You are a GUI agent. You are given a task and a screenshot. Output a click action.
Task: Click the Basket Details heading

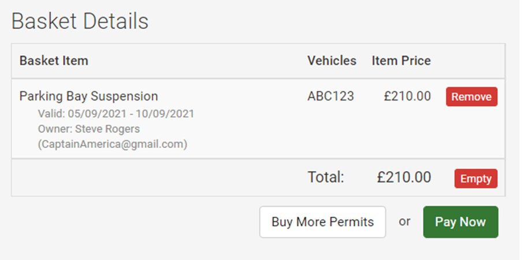tap(80, 21)
